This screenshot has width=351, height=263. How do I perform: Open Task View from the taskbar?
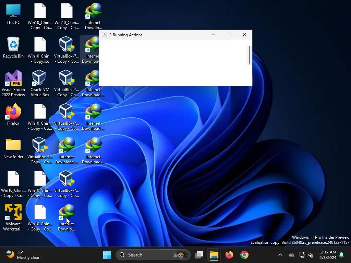click(x=199, y=255)
